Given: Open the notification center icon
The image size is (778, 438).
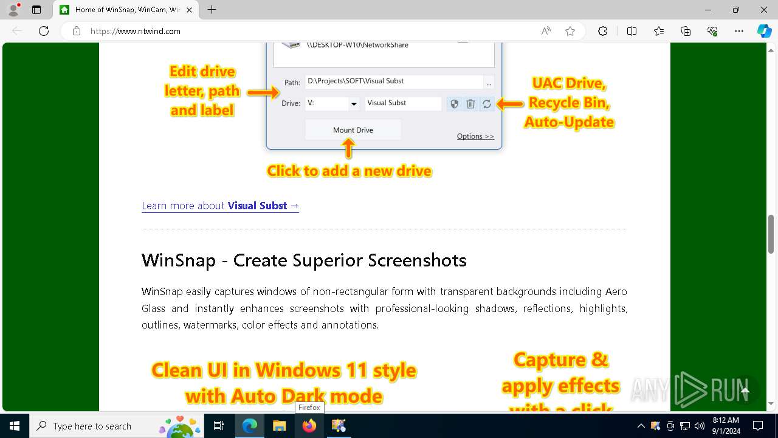Looking at the screenshot, I should point(758,426).
